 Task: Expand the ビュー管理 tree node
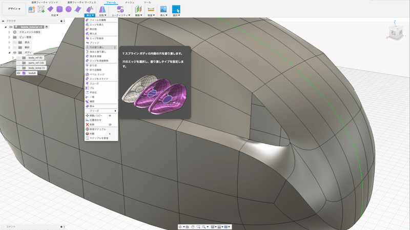pos(9,37)
